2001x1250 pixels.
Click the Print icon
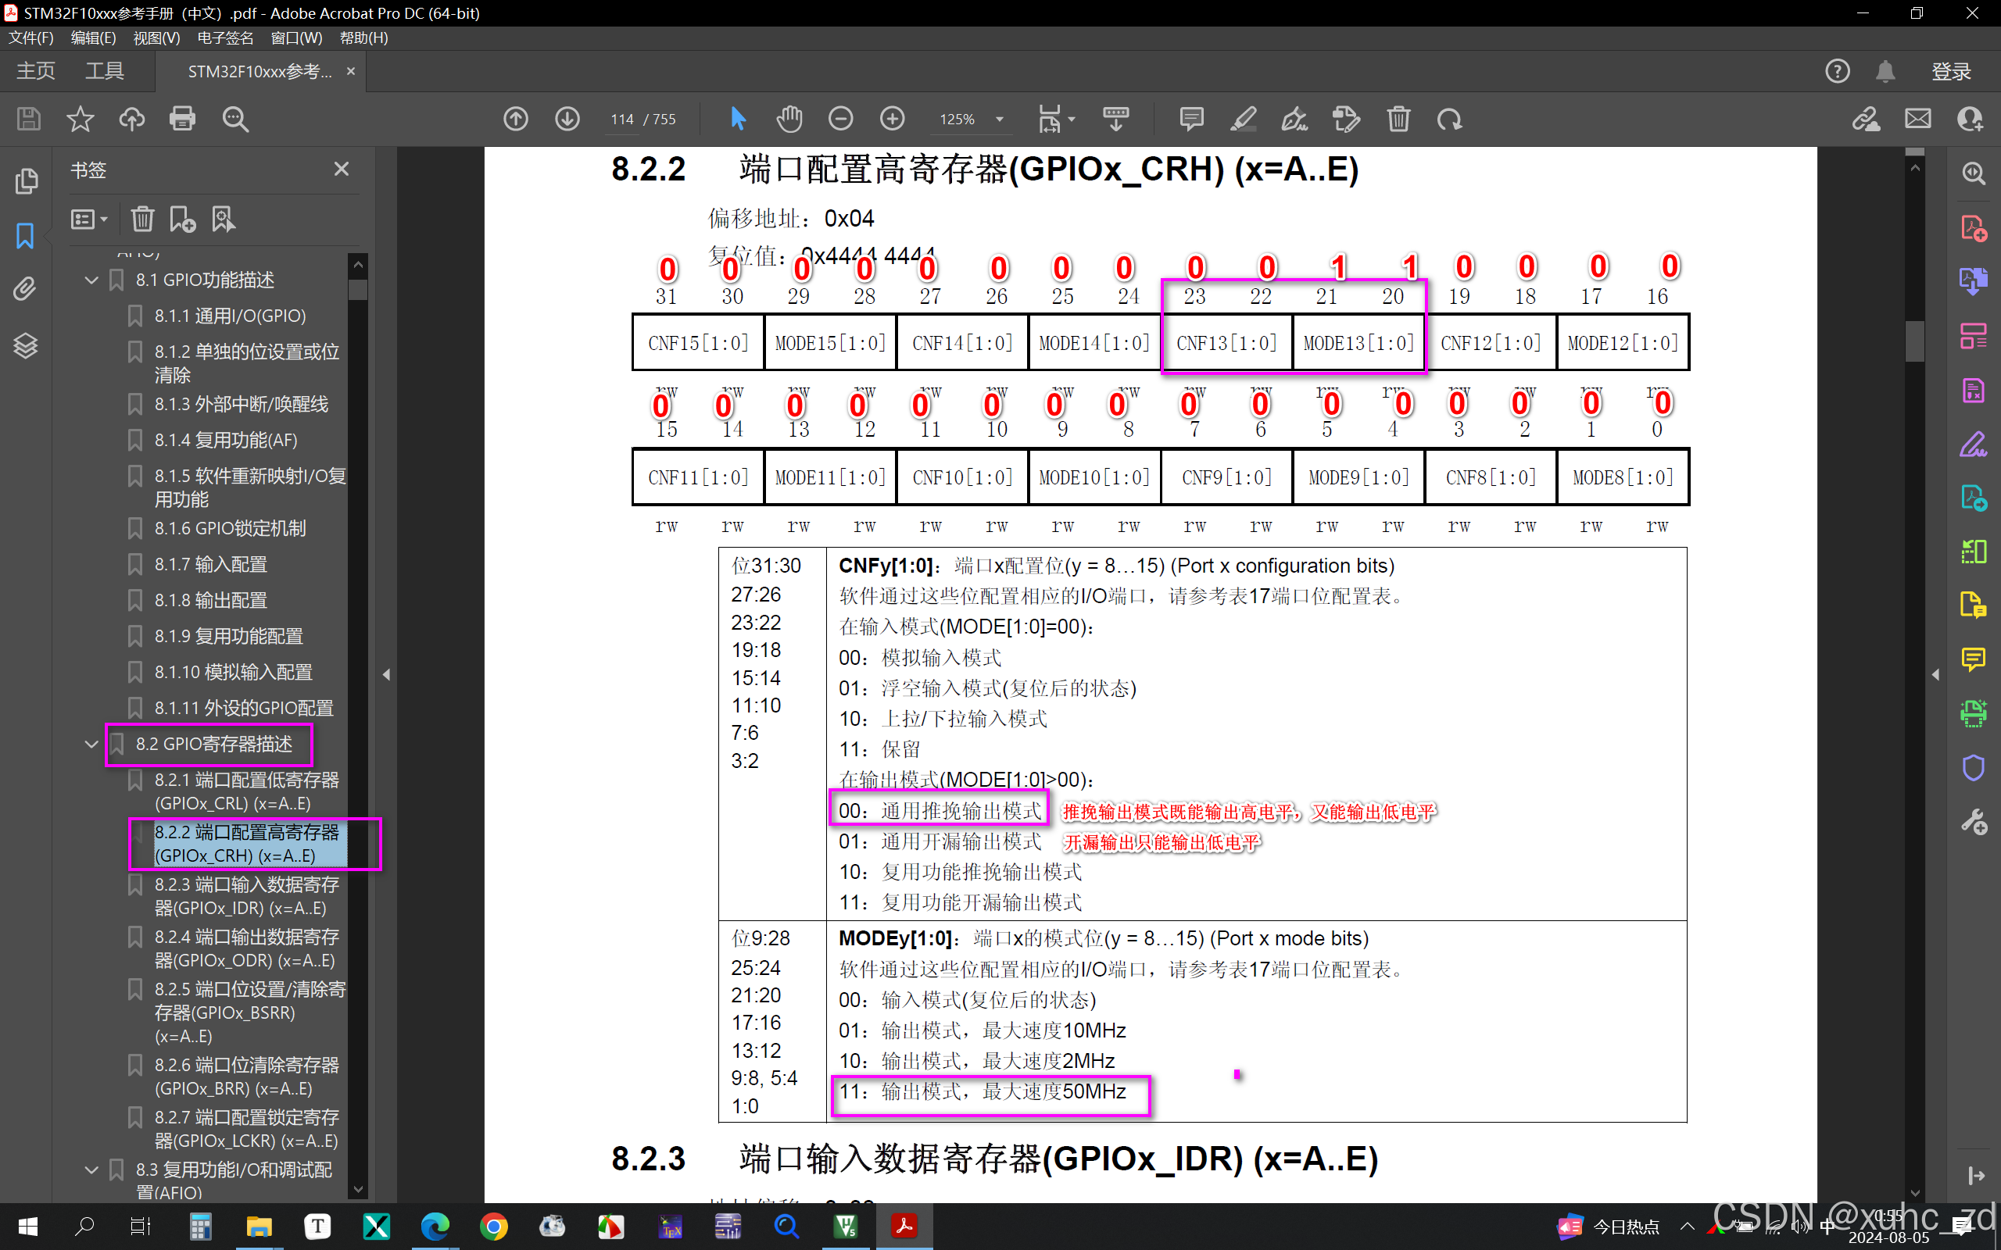point(183,119)
